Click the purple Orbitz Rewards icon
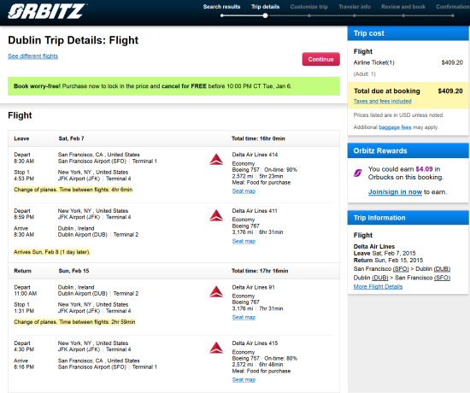 coord(358,173)
